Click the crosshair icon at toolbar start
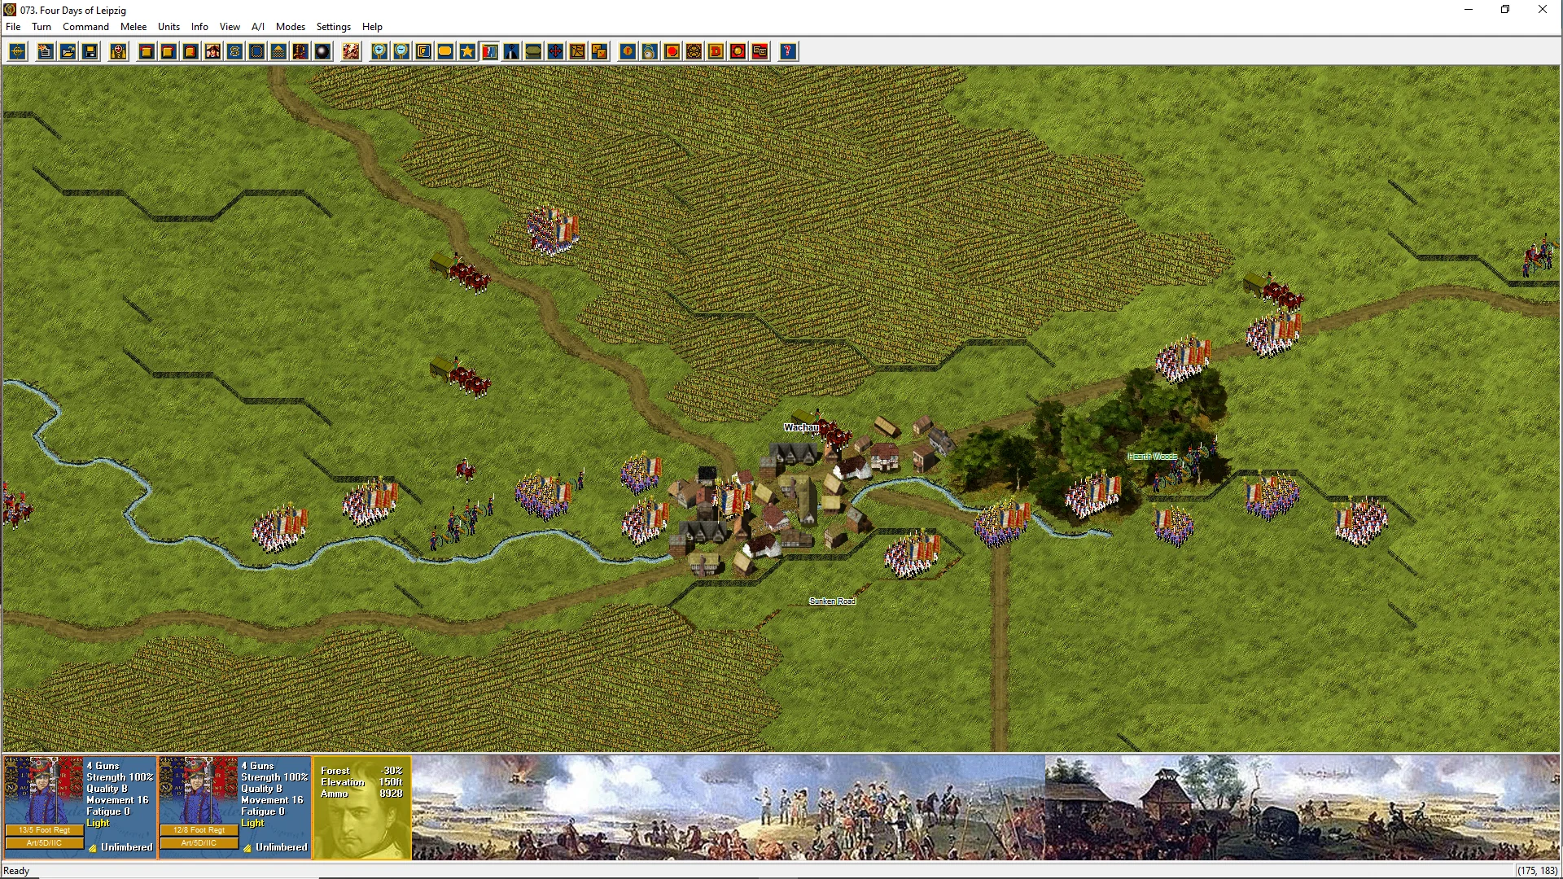Viewport: 1563px width, 879px height. coord(17,51)
